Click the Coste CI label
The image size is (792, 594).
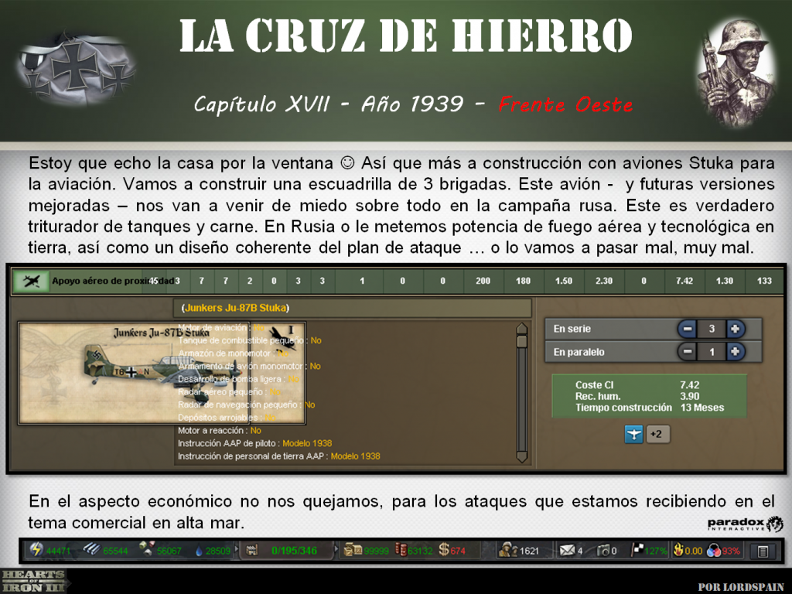point(595,385)
